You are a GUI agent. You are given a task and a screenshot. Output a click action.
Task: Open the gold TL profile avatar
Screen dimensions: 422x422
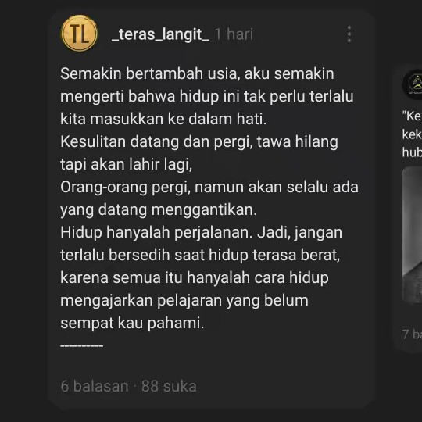[x=80, y=34]
